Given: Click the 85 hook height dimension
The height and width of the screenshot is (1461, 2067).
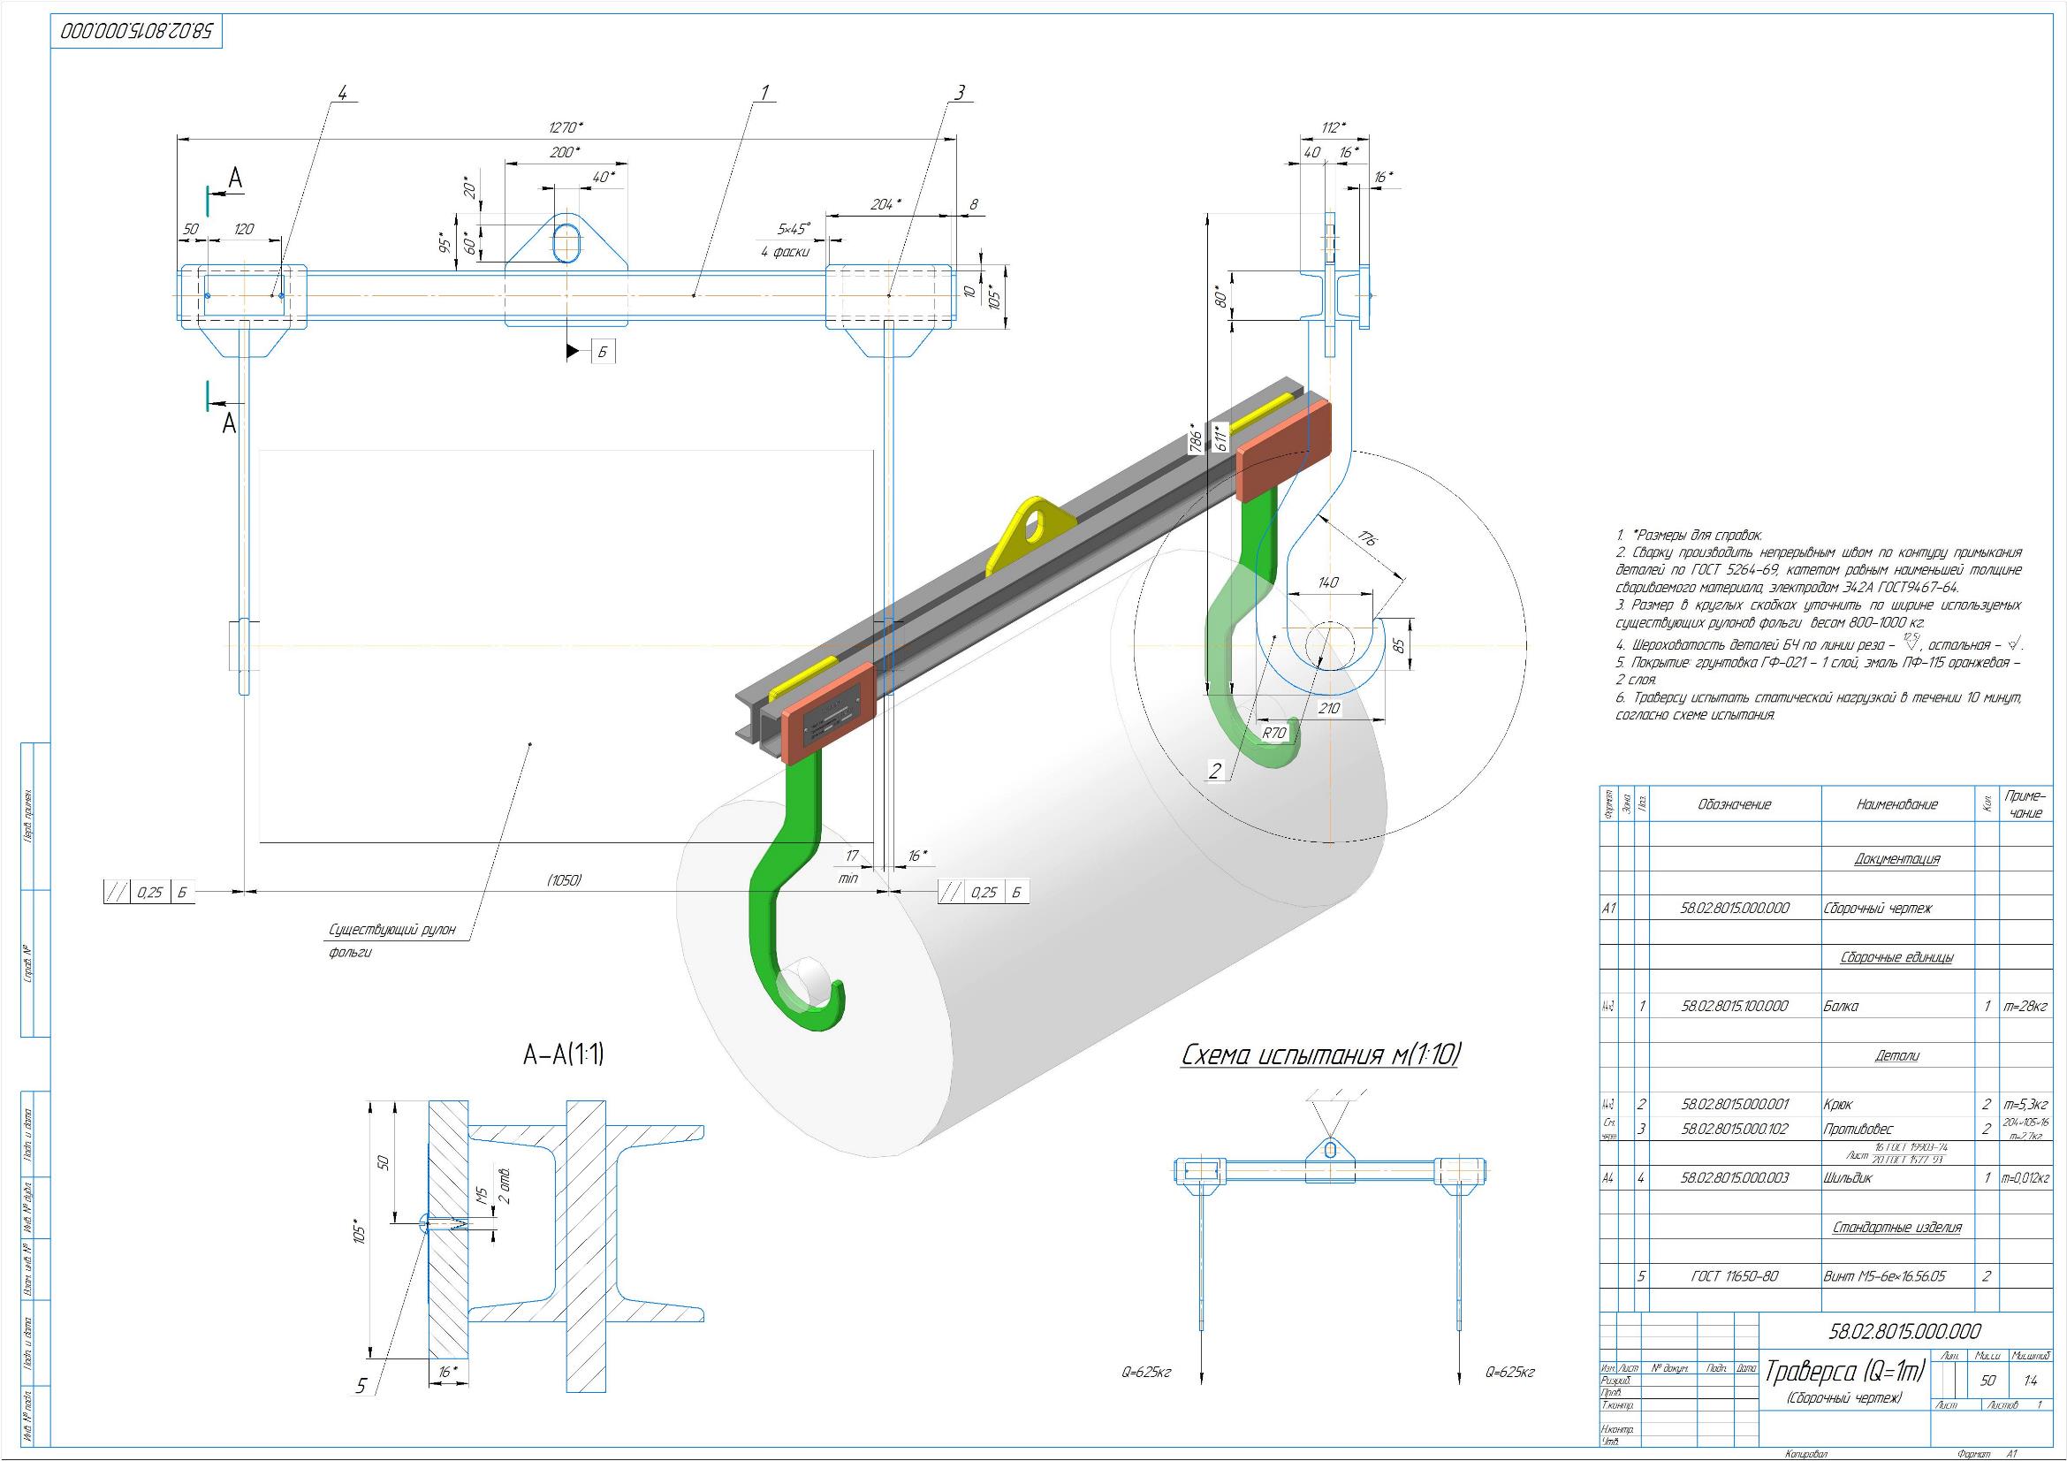Looking at the screenshot, I should (1397, 645).
